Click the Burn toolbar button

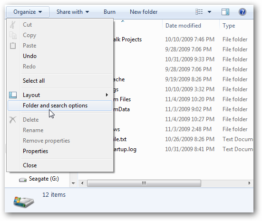point(109,12)
